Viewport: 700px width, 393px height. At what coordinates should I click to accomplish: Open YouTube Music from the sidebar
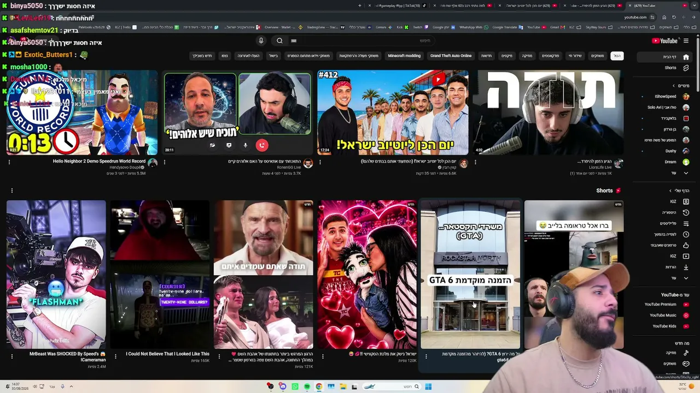(x=665, y=315)
